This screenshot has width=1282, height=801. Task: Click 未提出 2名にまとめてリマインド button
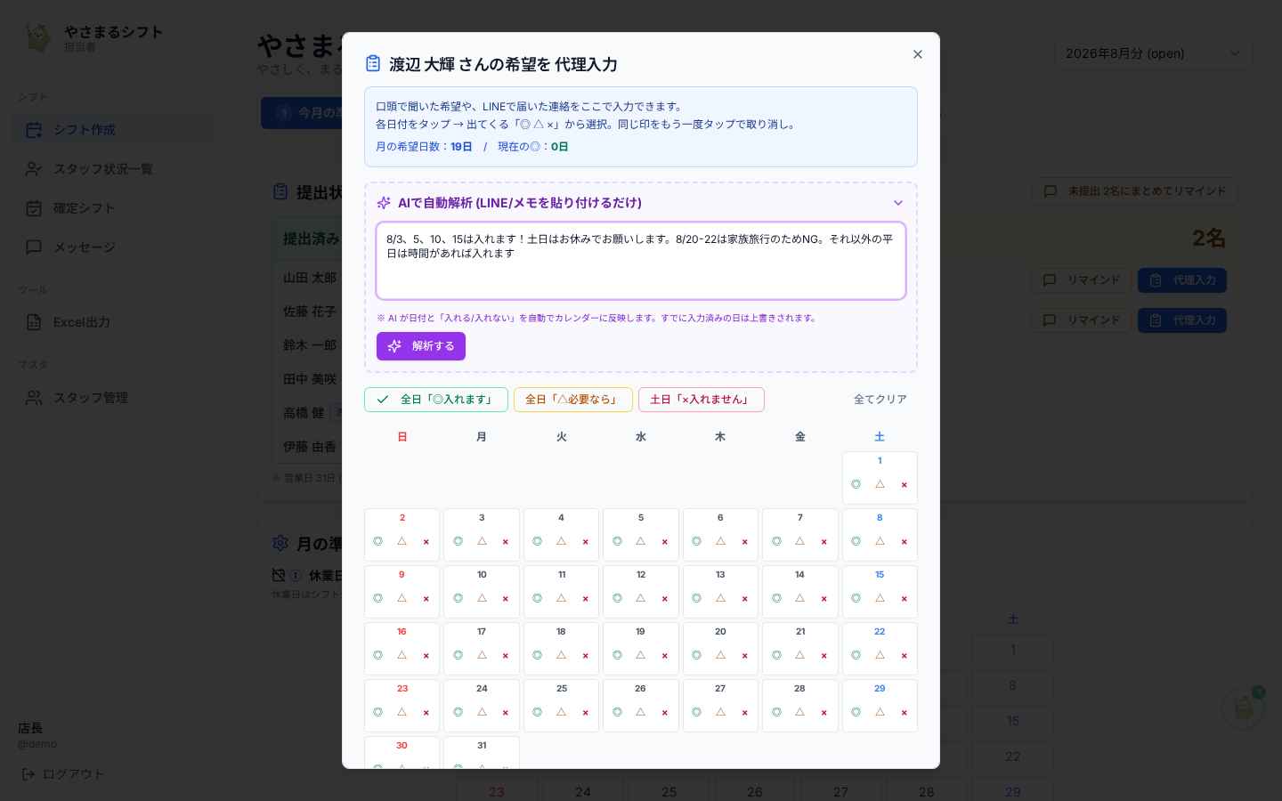pos(1134,191)
